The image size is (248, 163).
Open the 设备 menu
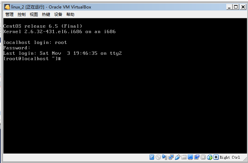click(x=58, y=15)
